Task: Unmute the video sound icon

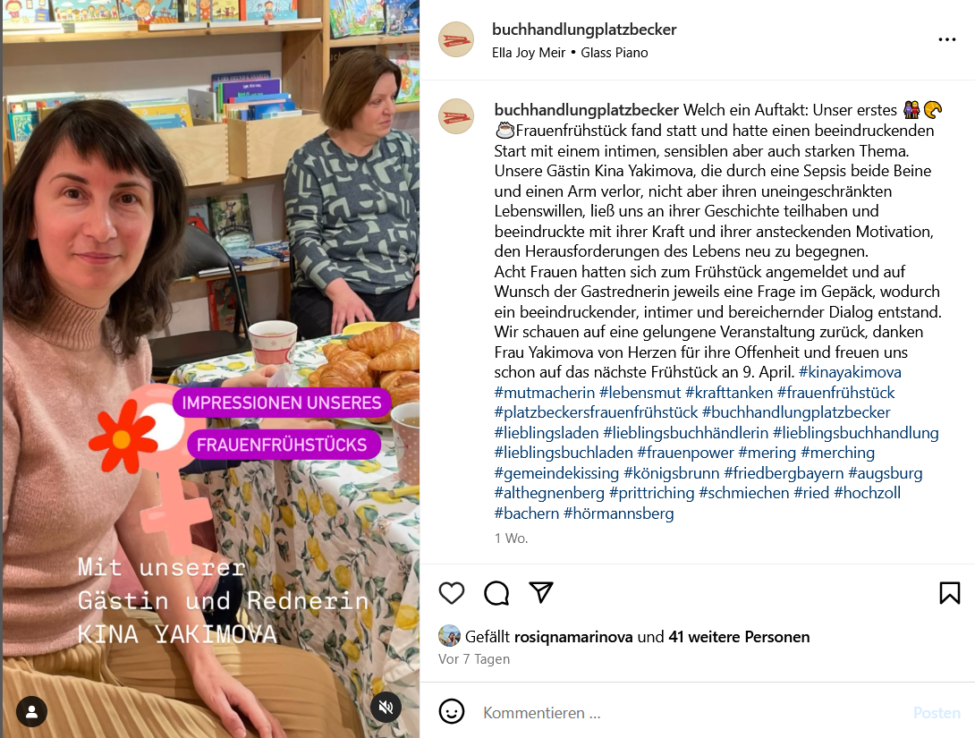Action: 386,707
